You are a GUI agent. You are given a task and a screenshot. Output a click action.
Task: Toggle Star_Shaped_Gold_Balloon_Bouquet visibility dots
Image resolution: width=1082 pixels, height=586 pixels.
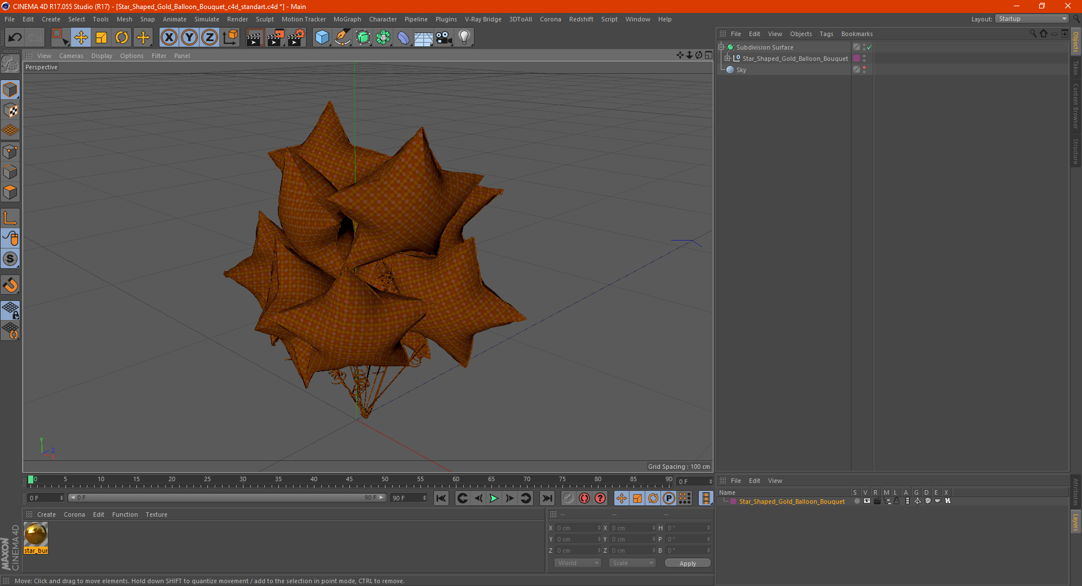coord(864,58)
